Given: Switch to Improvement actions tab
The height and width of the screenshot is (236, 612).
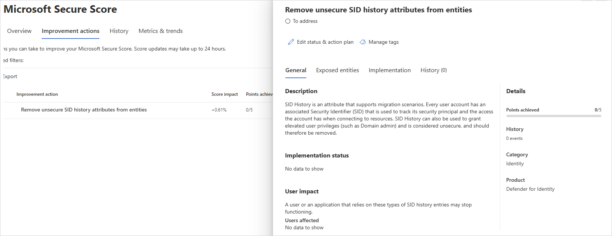Looking at the screenshot, I should [x=70, y=31].
